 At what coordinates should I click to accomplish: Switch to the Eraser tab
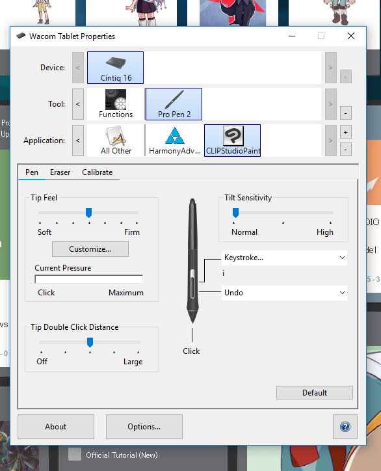click(x=60, y=172)
